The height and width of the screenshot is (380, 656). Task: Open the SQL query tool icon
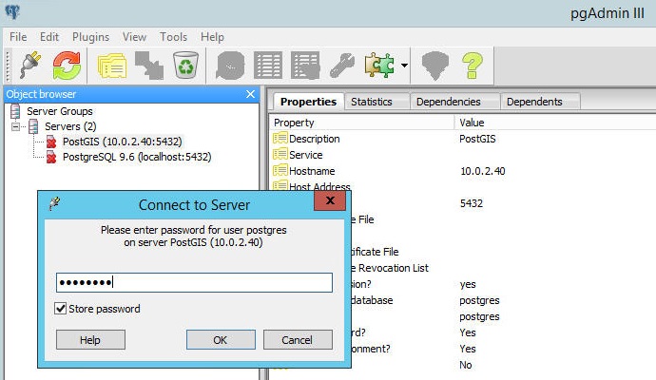[x=230, y=66]
